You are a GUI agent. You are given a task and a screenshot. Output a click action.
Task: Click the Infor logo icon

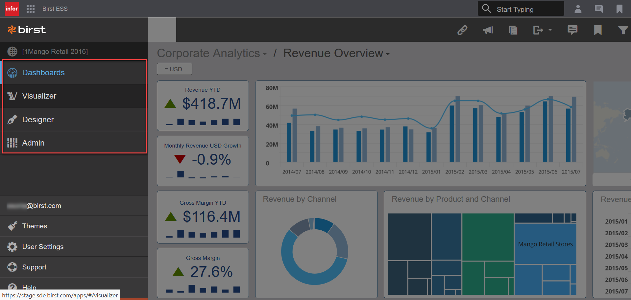coord(12,9)
